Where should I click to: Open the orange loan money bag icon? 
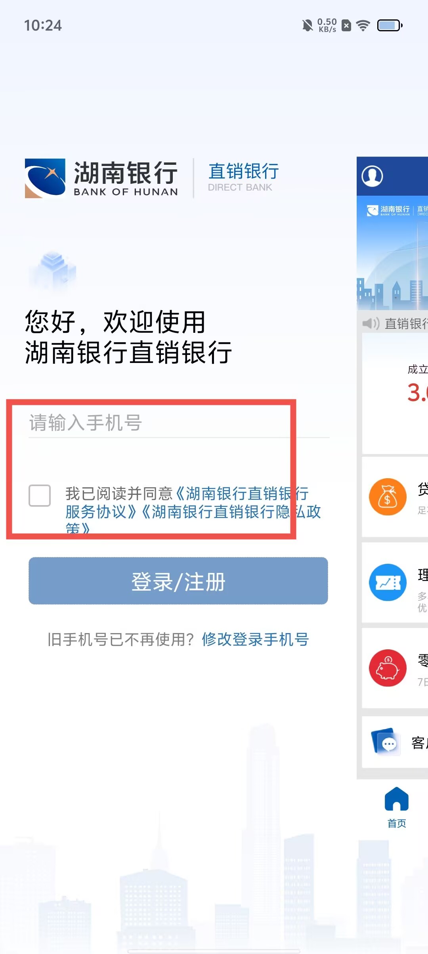pyautogui.click(x=388, y=497)
